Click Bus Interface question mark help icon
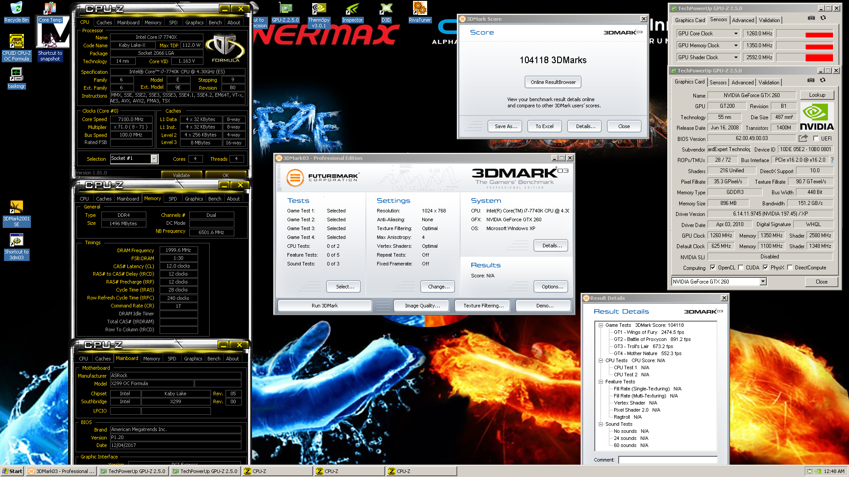Viewport: 849px width, 477px height. click(832, 160)
